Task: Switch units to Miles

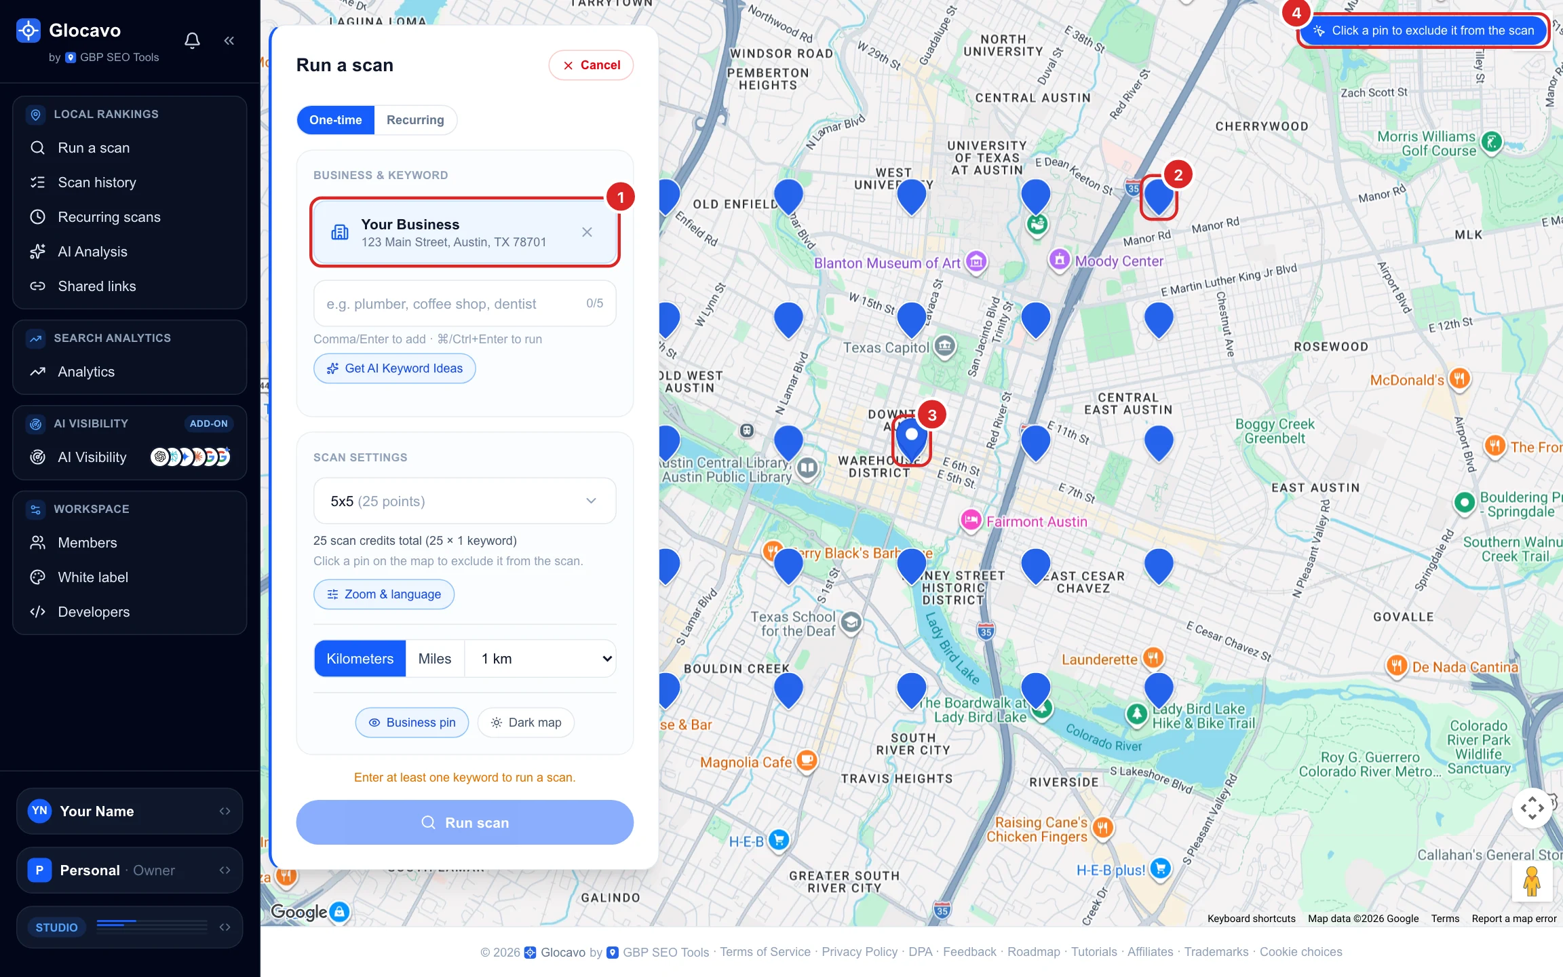Action: click(x=434, y=658)
